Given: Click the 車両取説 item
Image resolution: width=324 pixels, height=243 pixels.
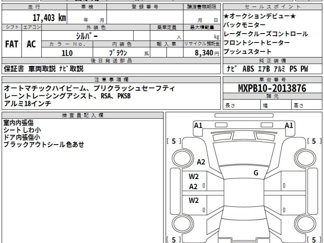Looking at the screenshot, I should [x=42, y=69].
